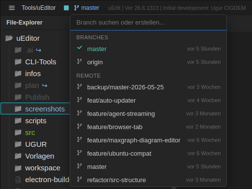Open the master branch selector in header
The height and width of the screenshot is (189, 252).
(x=86, y=8)
